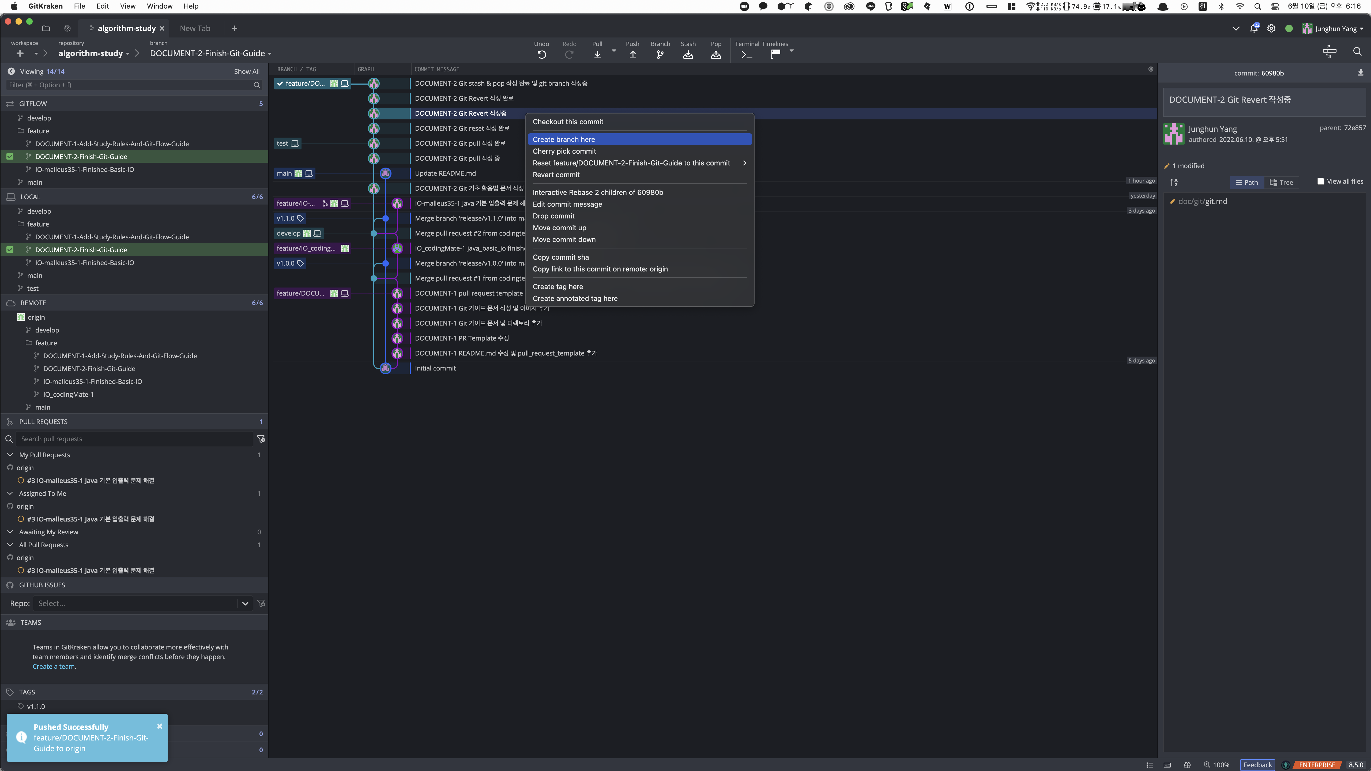Click the Spotlight search icon in menu bar
The height and width of the screenshot is (771, 1371).
click(x=1257, y=6)
